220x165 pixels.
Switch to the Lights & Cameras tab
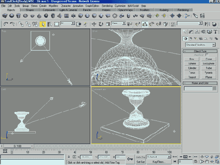point(68,10)
